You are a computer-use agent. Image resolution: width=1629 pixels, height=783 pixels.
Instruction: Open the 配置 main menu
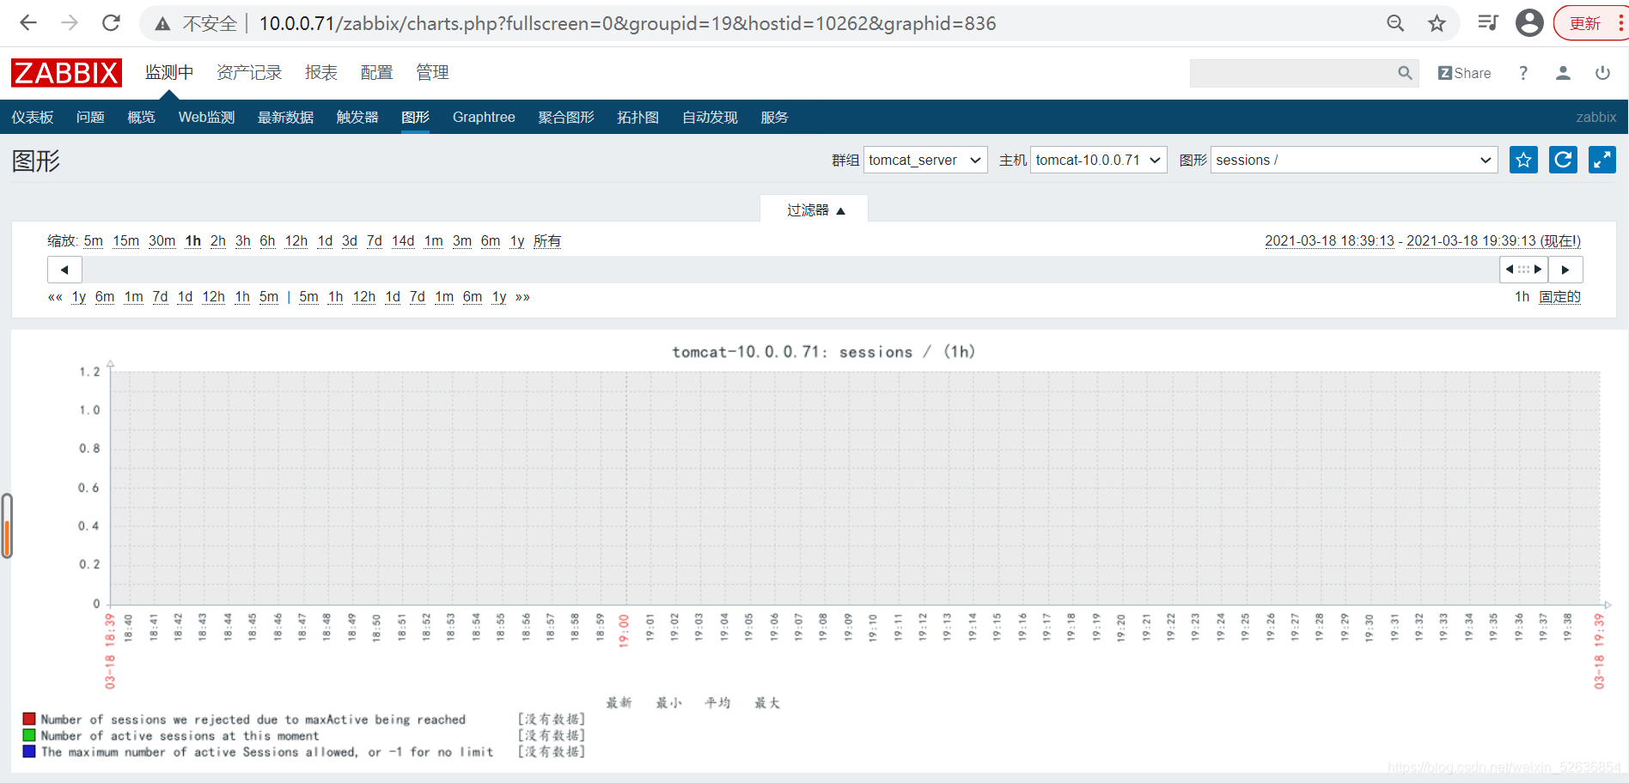click(376, 73)
